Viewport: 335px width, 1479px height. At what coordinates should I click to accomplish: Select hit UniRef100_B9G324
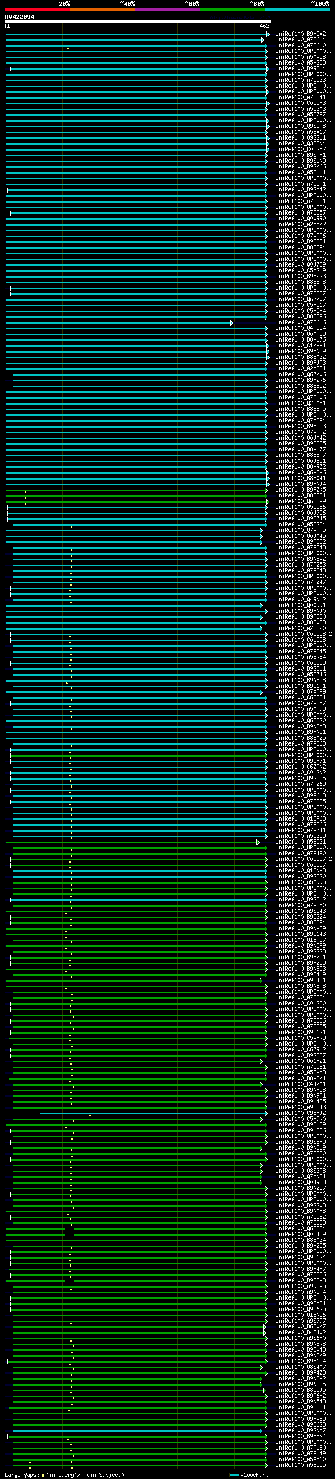tap(300, 917)
